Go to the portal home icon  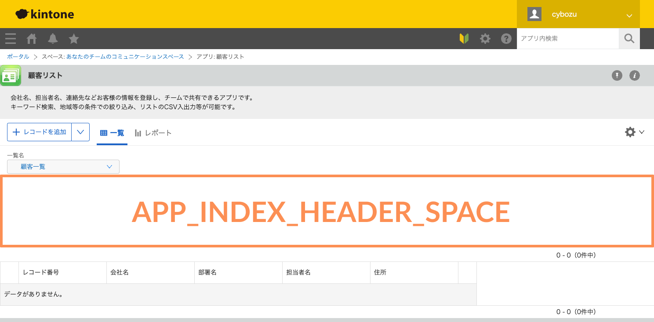32,39
